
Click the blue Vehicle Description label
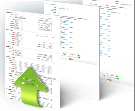pos(39,36)
